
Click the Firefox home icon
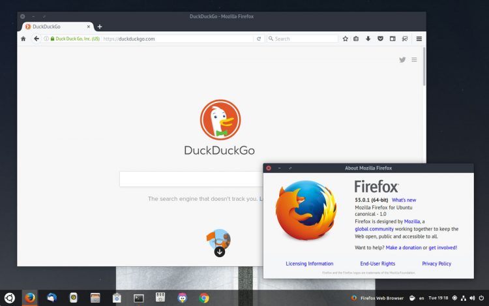23,38
